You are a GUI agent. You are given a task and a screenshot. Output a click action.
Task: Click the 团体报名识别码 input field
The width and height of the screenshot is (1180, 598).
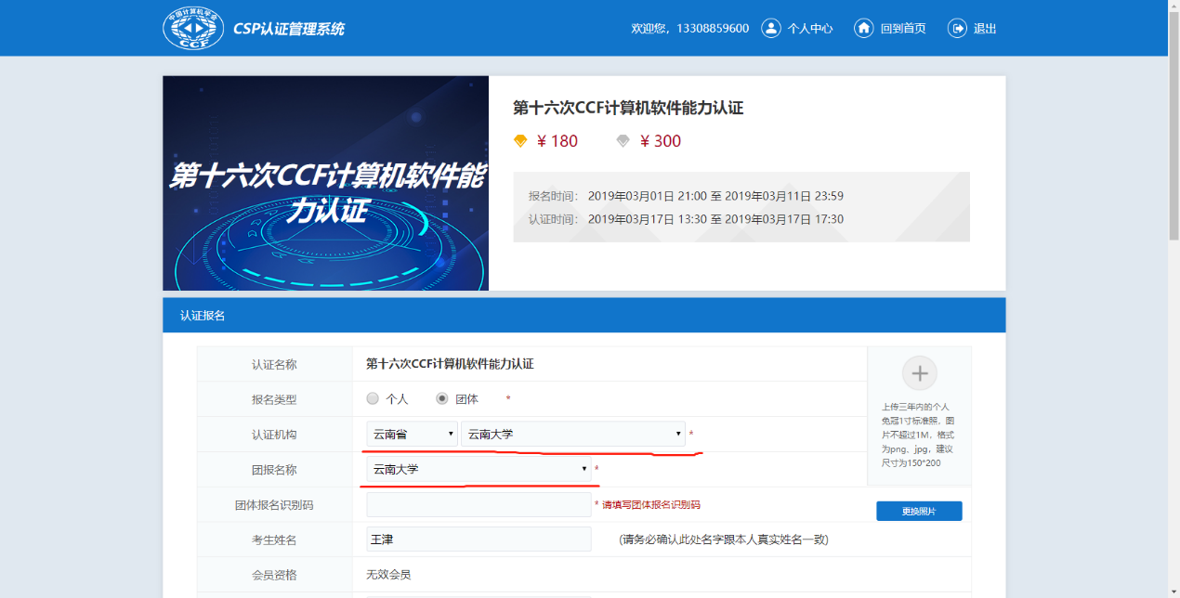click(479, 504)
